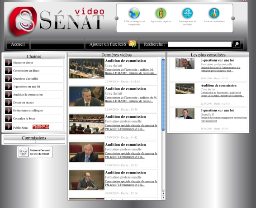Click the empty menu bar slot beside Accueil
The height and width of the screenshot is (208, 256).
tap(57, 44)
